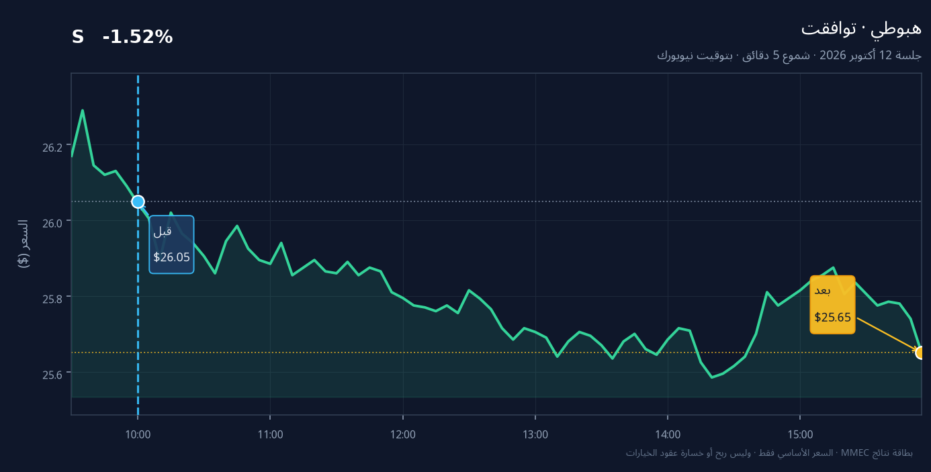The width and height of the screenshot is (931, 472).
Task: Click the yellow closing price marker dot
Action: coord(920,352)
